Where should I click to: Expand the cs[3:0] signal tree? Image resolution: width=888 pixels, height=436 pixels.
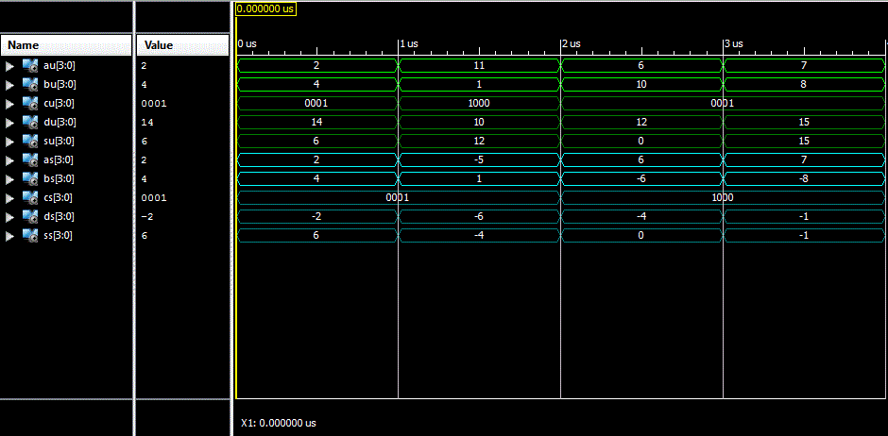click(10, 198)
